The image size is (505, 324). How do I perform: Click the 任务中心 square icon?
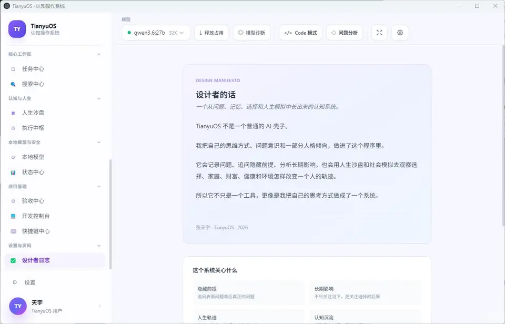13,69
